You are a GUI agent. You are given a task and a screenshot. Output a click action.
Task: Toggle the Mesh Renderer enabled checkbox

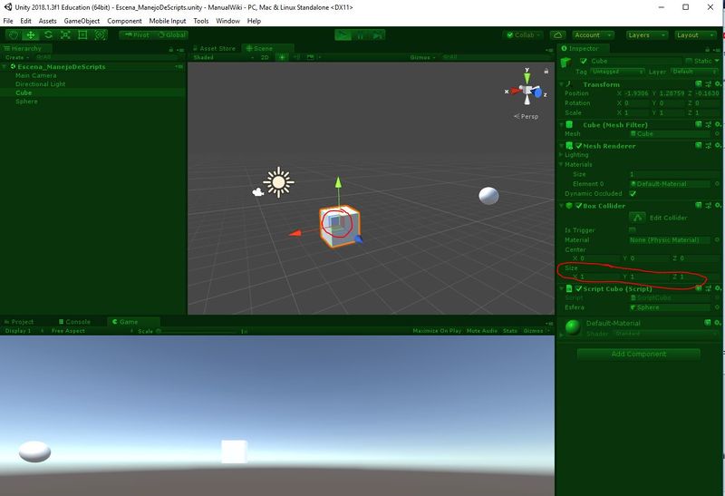click(579, 146)
